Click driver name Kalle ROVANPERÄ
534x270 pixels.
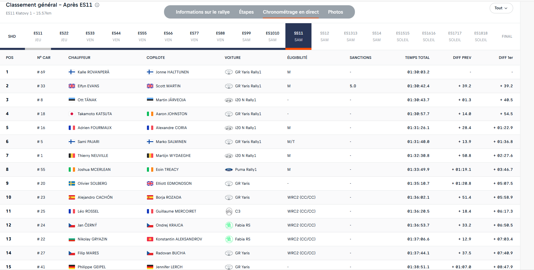tap(94, 72)
